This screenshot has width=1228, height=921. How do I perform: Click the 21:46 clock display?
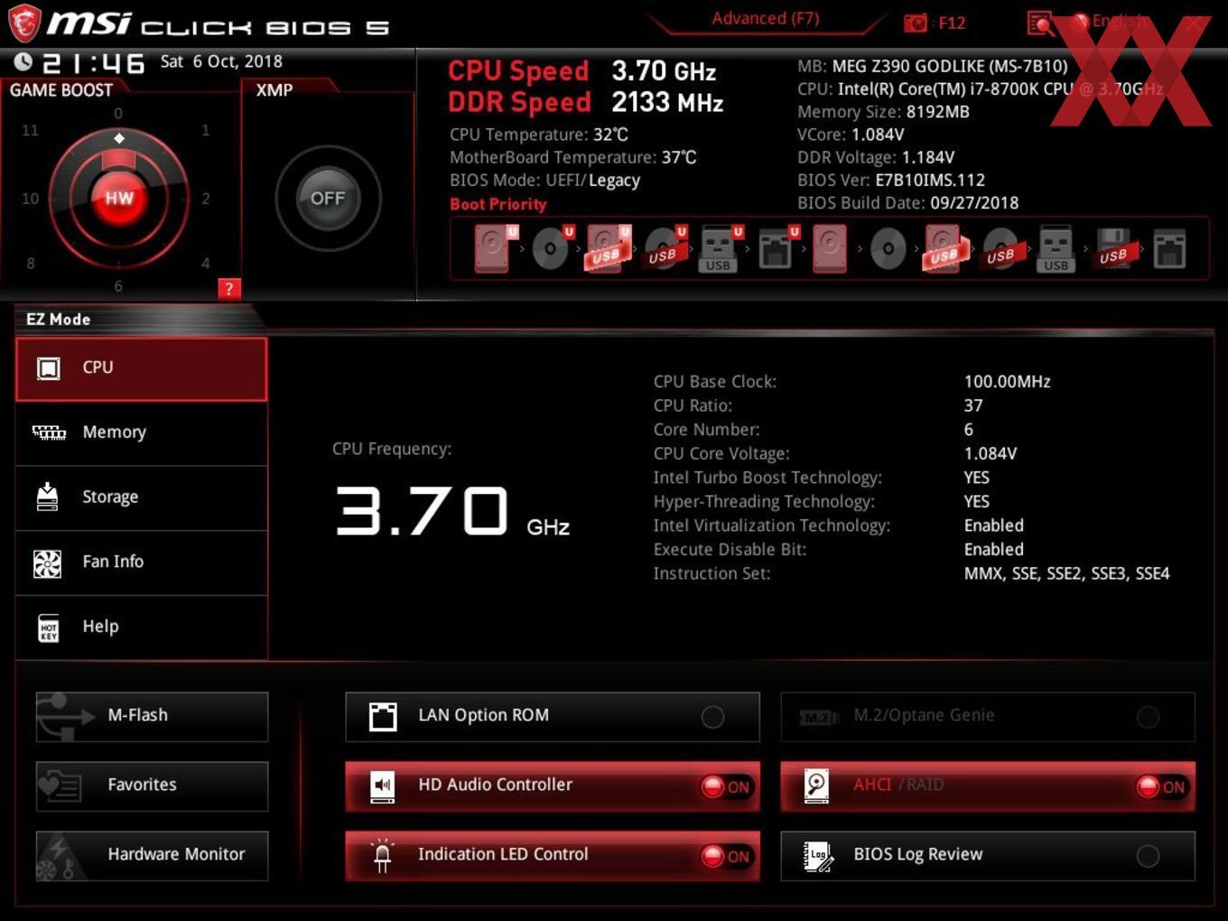[x=94, y=62]
